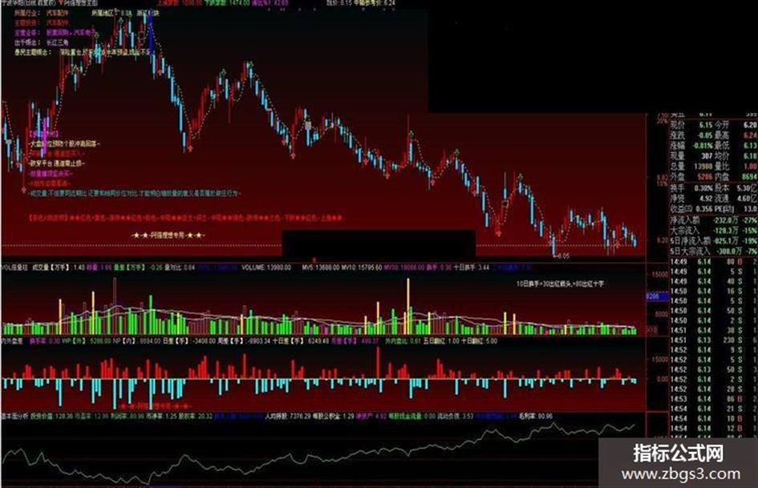
Task: Click the 十日换手: 3.44 indicator value
Action: tap(472, 267)
